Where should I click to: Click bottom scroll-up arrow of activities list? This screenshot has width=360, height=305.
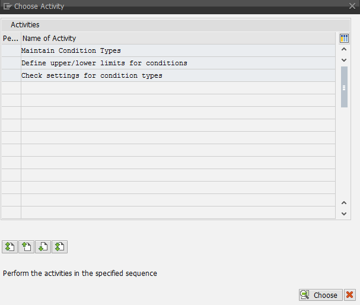tap(344, 203)
